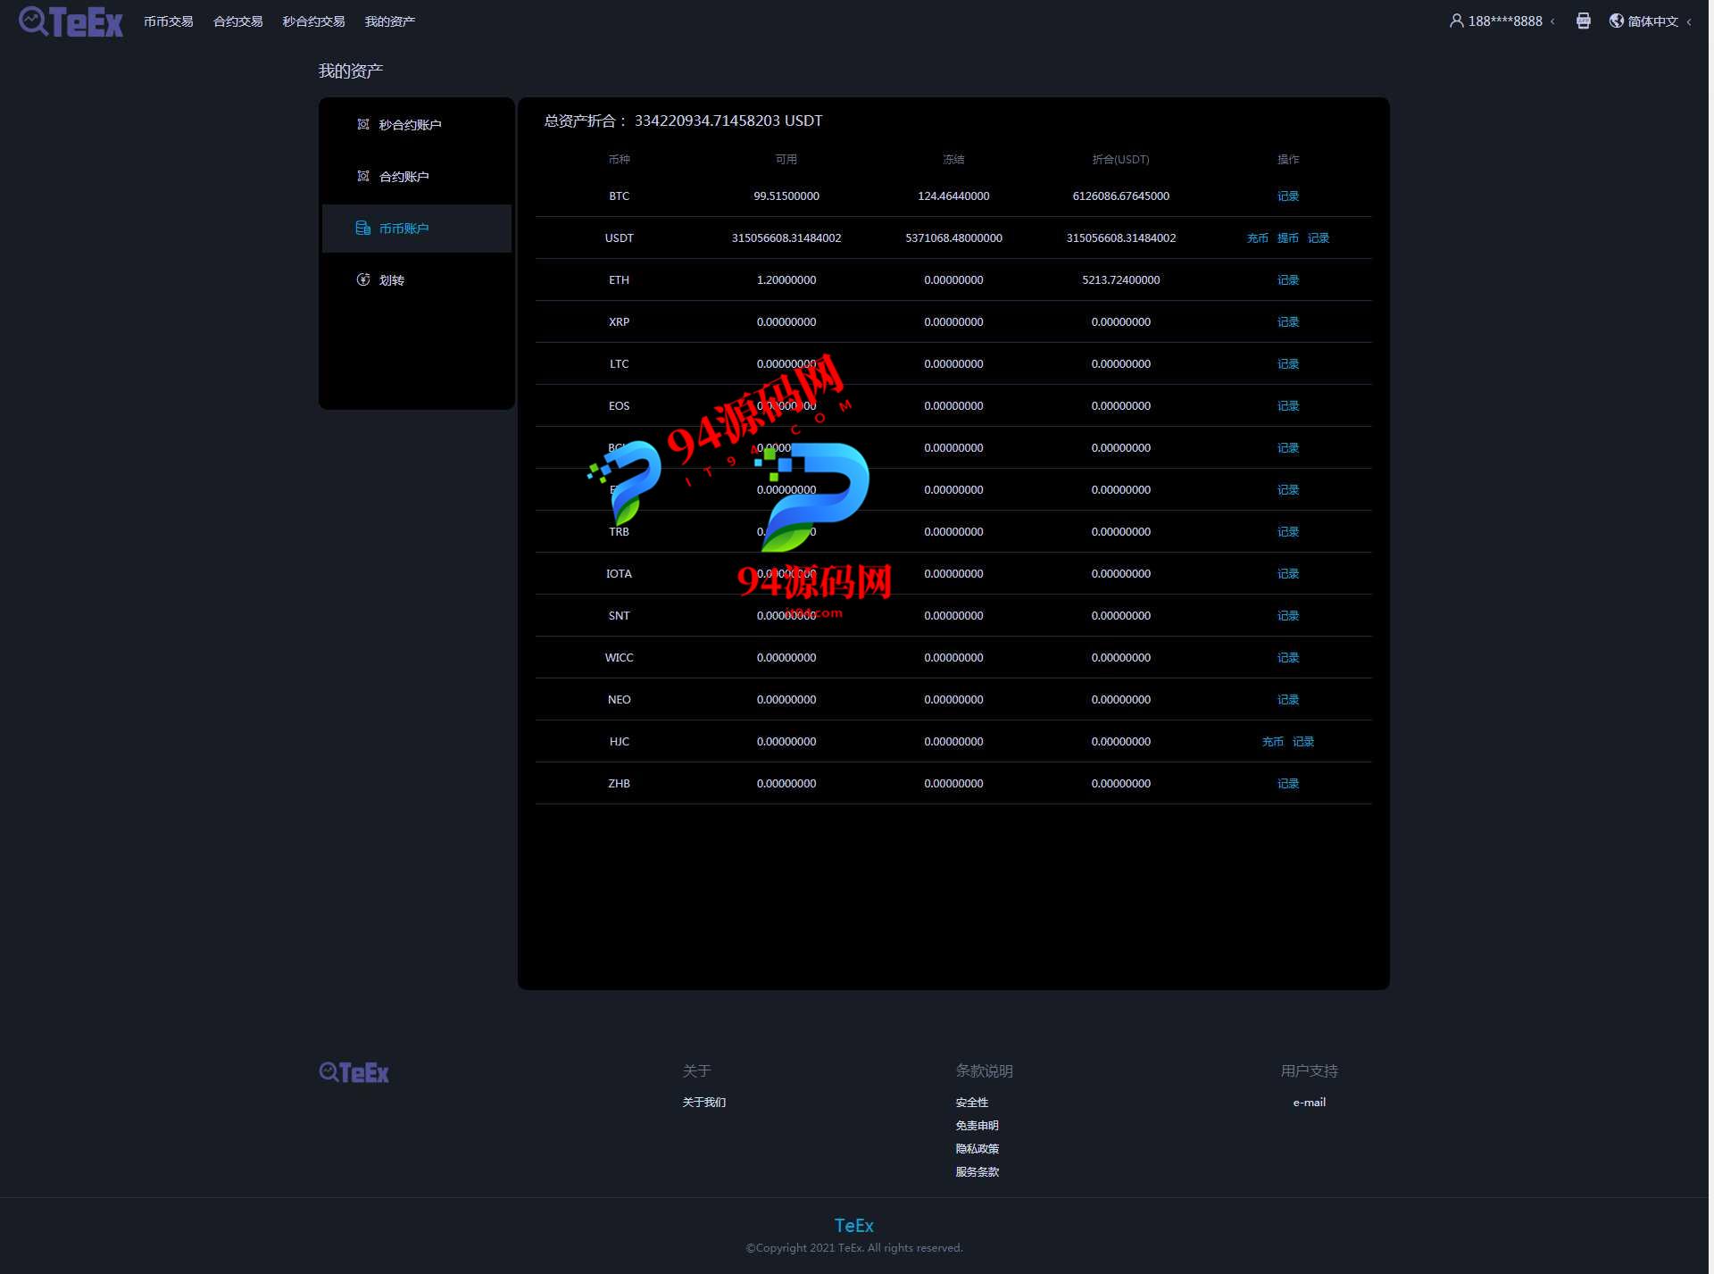Click the 可用 column header

click(x=786, y=160)
